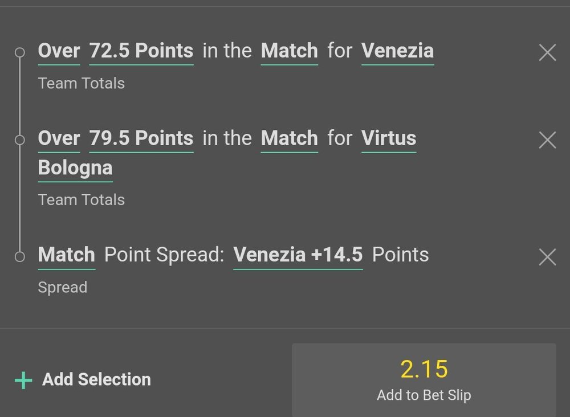570x417 pixels.
Task: Open the Venezia team selector in first selection
Action: click(397, 51)
